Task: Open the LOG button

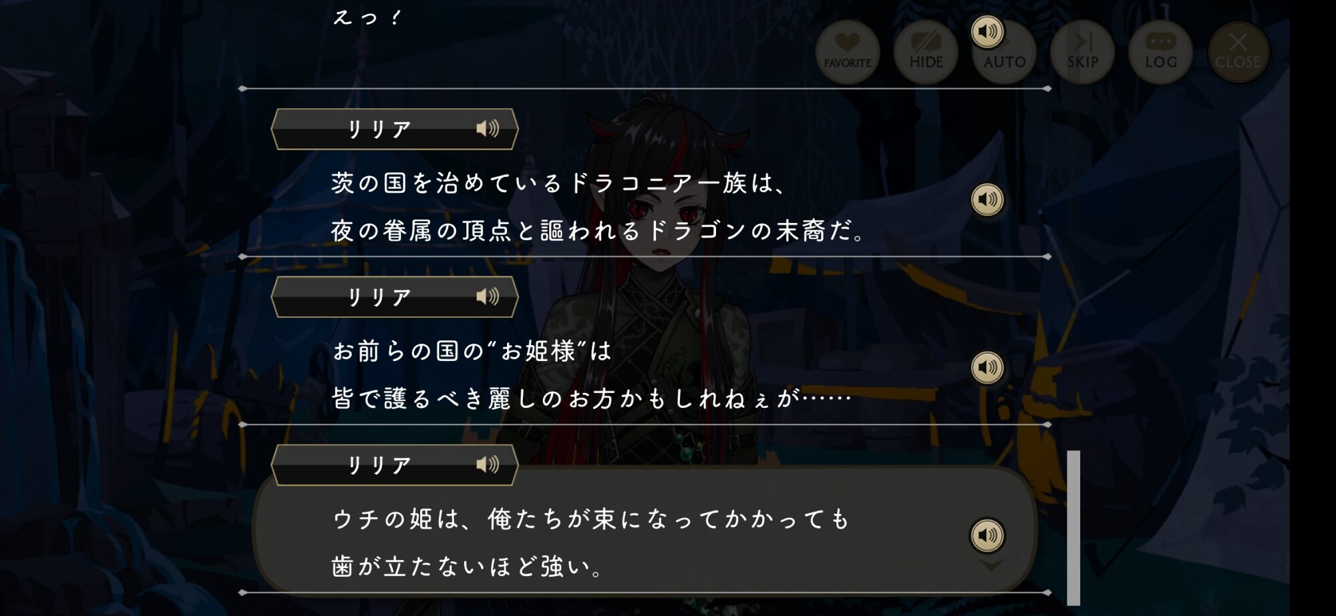Action: [x=1160, y=52]
